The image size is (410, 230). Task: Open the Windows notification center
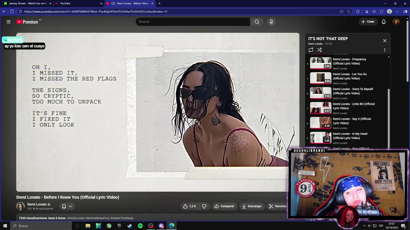point(403,226)
